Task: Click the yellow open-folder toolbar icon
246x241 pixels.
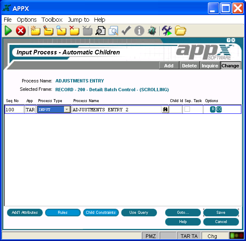Action: point(180,31)
